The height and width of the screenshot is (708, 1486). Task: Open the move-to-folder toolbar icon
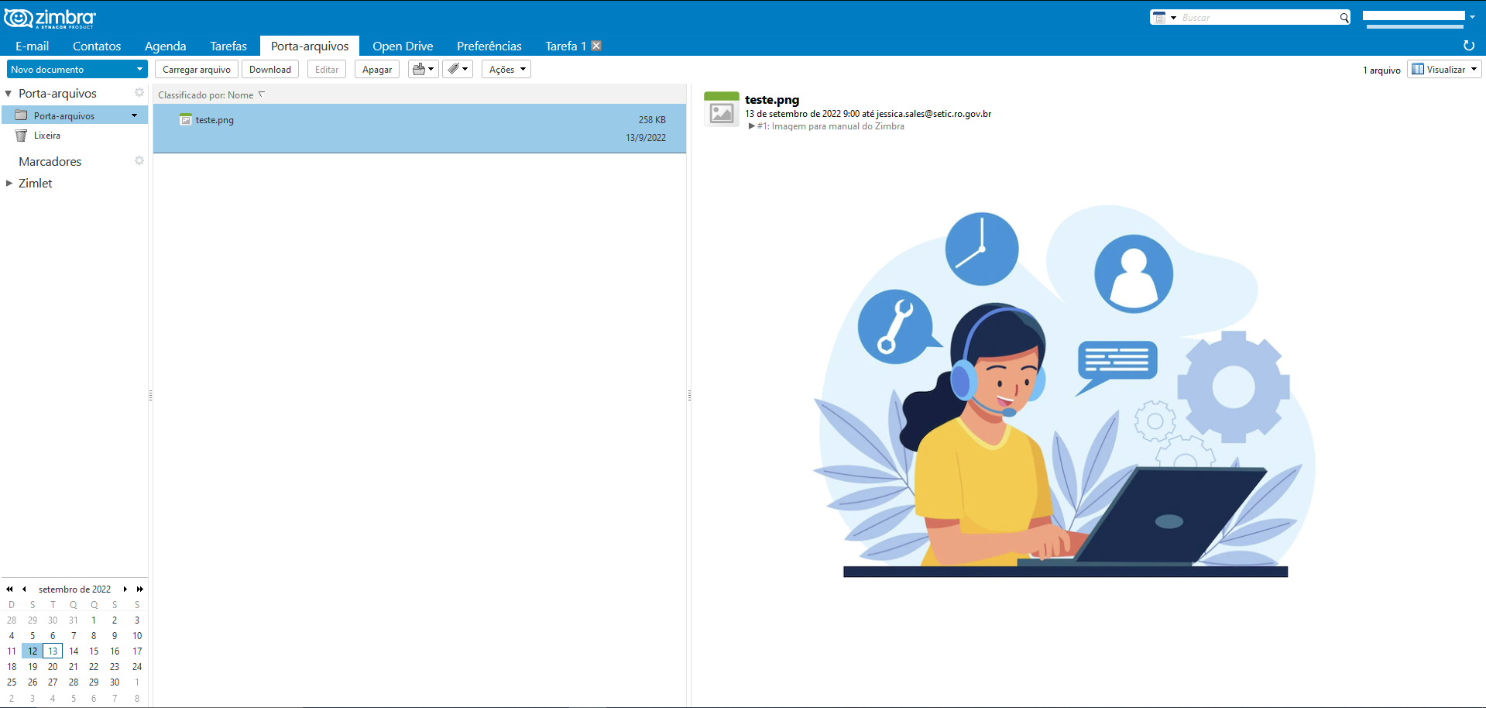(423, 70)
